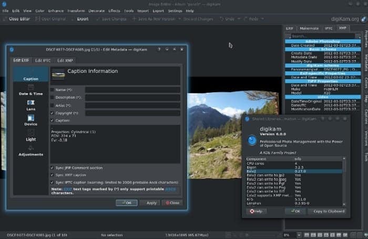Screen dimensions: 368x239
Task: Click Apply in the Edit Metadata dialog
Action: click(x=150, y=203)
